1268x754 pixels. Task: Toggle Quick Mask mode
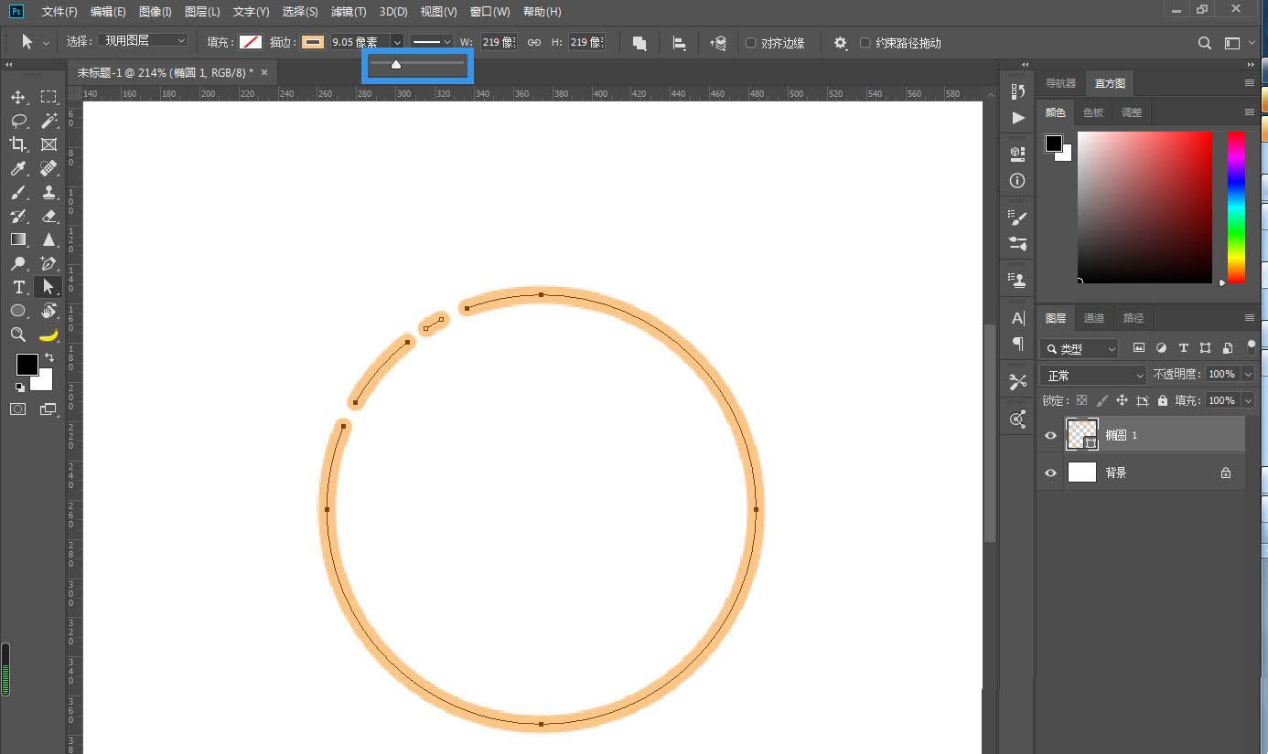pos(18,409)
